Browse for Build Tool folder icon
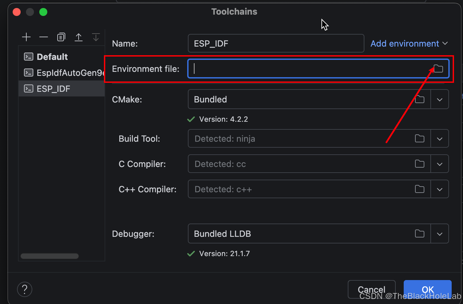The image size is (463, 304). pos(420,138)
